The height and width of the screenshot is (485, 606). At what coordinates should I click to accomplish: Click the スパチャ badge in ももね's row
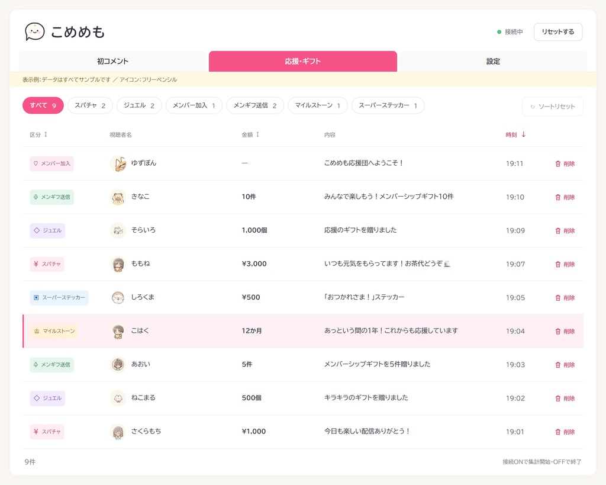pyautogui.click(x=47, y=264)
